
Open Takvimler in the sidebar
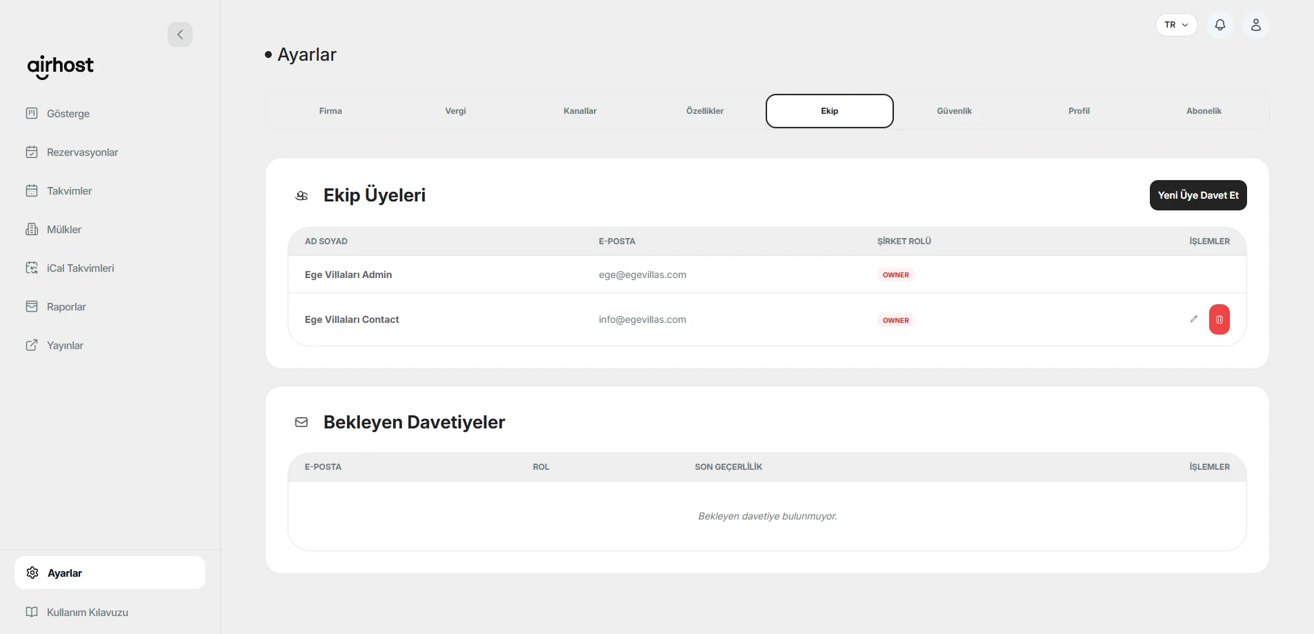pyautogui.click(x=110, y=190)
